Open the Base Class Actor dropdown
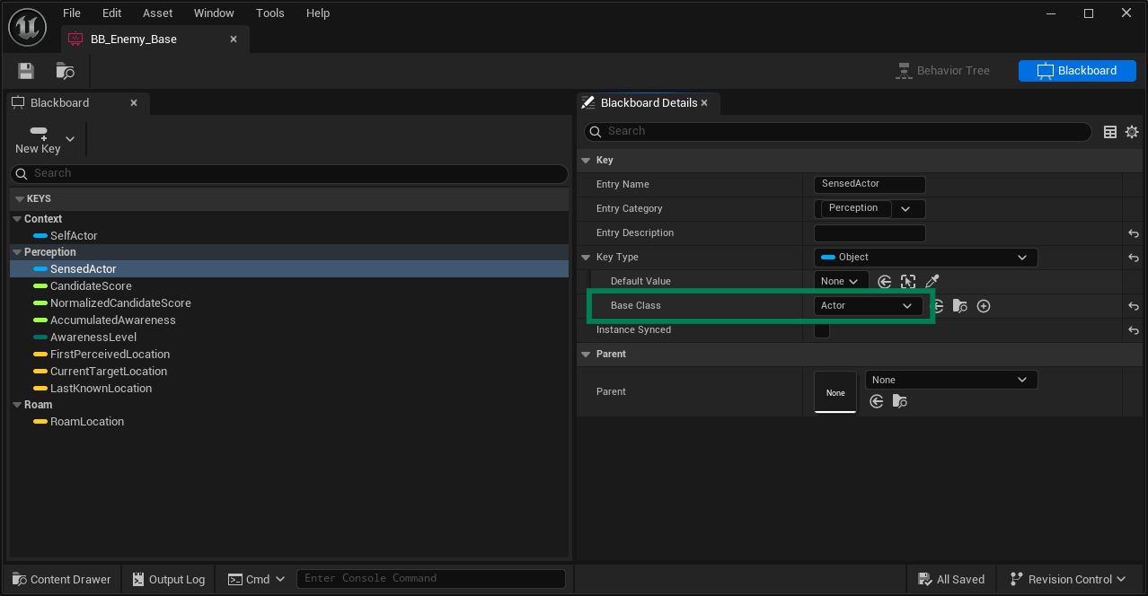Viewport: 1148px width, 596px height. tap(868, 306)
